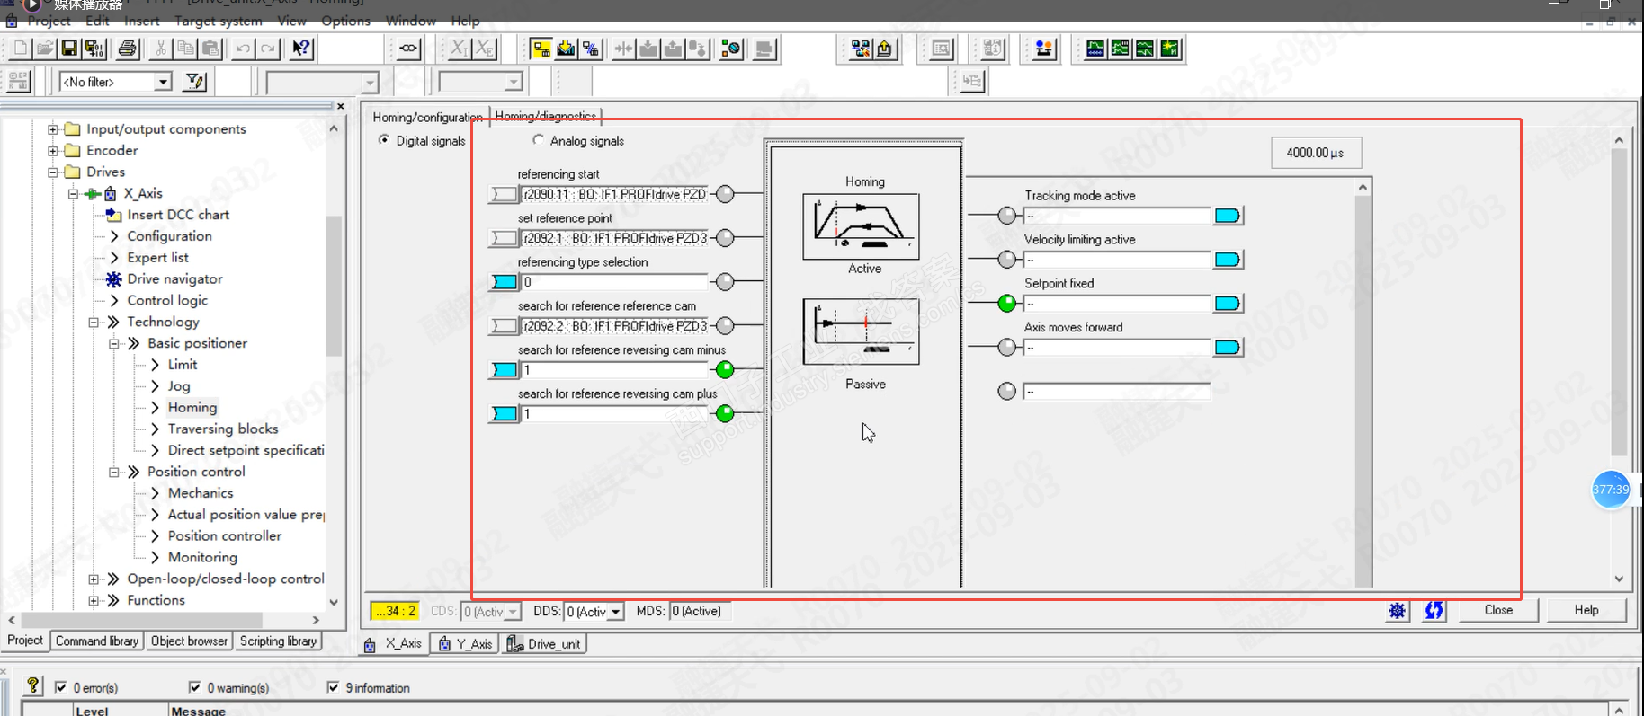Open the Options menu
Viewport: 1644px width, 716px height.
coord(345,21)
